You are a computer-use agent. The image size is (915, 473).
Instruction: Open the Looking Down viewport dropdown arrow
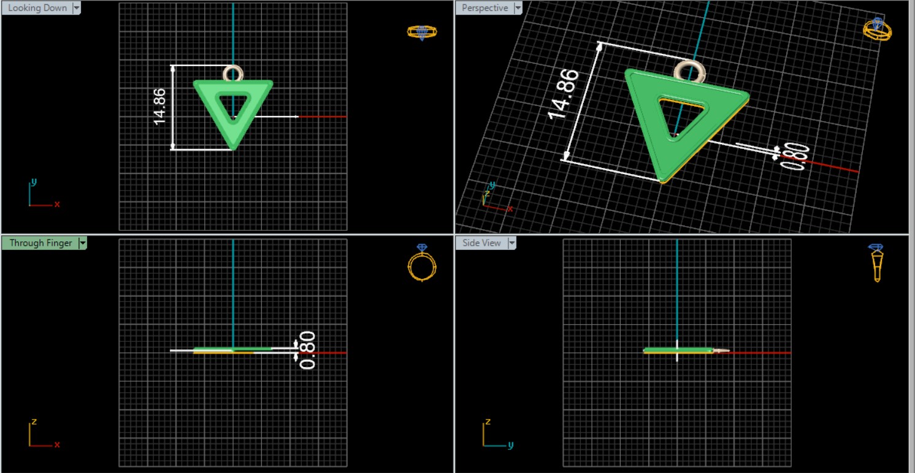[x=77, y=8]
